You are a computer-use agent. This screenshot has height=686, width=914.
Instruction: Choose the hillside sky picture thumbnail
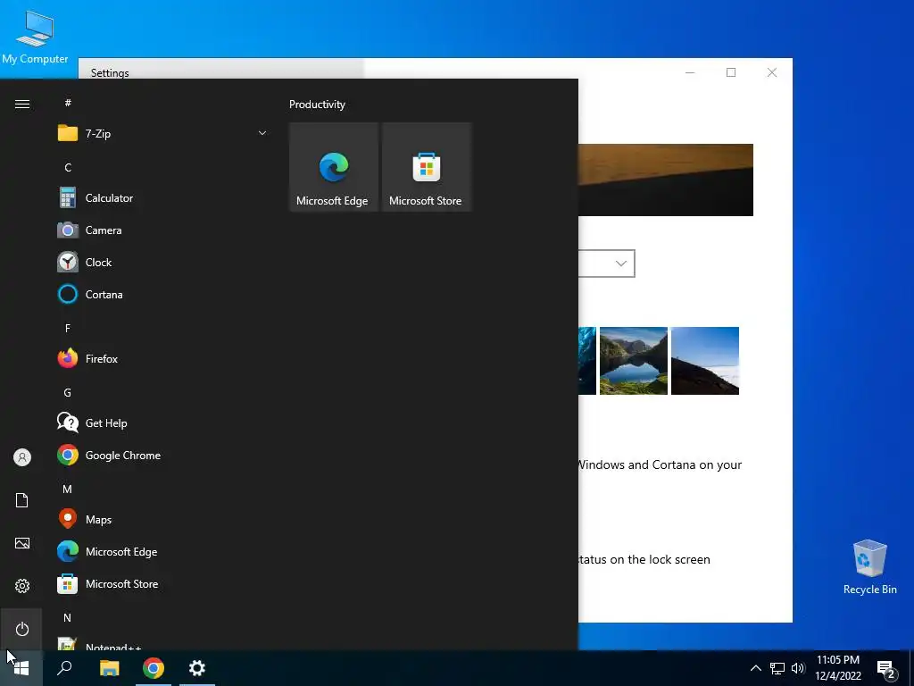click(705, 361)
